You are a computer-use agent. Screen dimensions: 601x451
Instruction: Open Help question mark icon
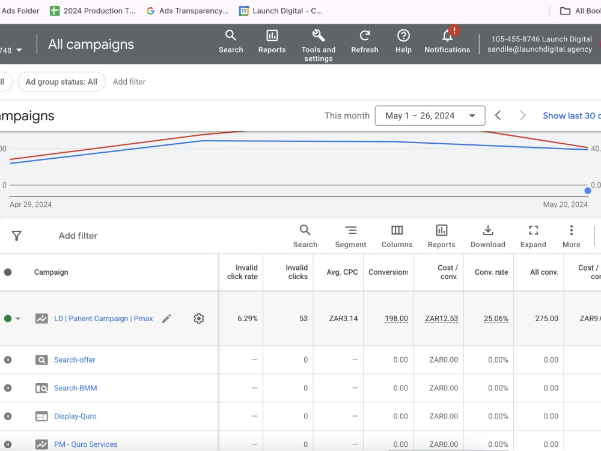(403, 35)
